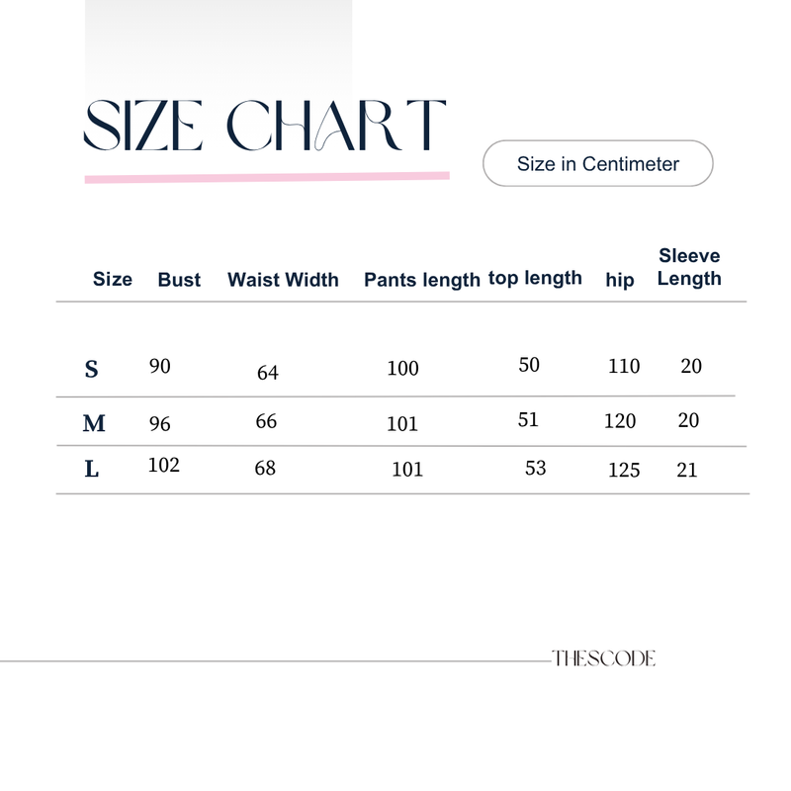Click the pants length value 100
Screen dimensions: 791x791
pos(402,368)
